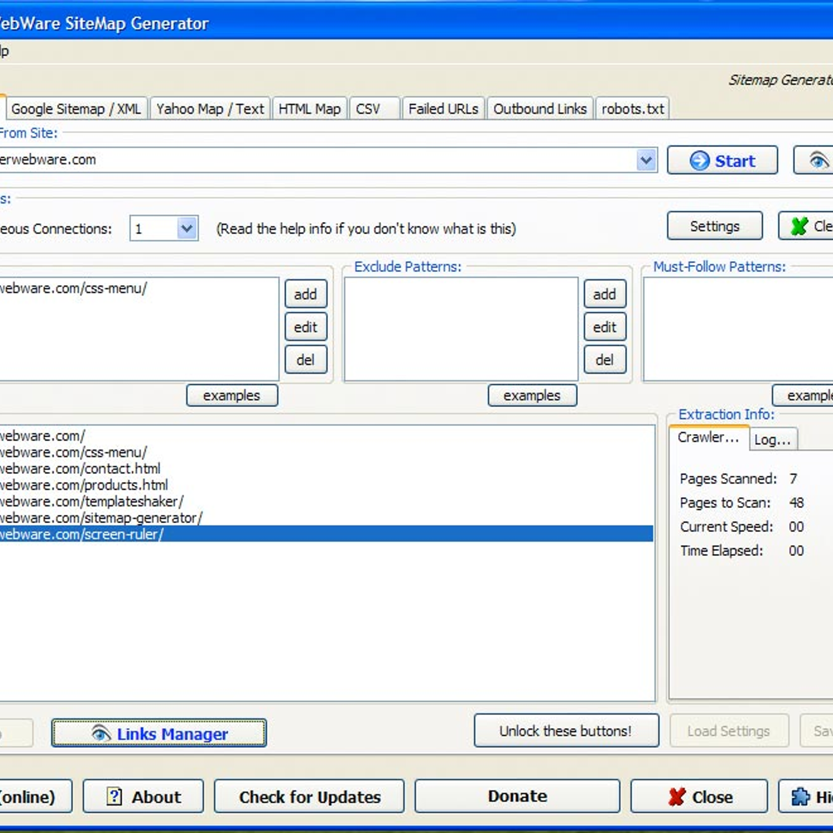The width and height of the screenshot is (833, 833).
Task: Click add beside the css-menu pattern list
Action: tap(306, 294)
